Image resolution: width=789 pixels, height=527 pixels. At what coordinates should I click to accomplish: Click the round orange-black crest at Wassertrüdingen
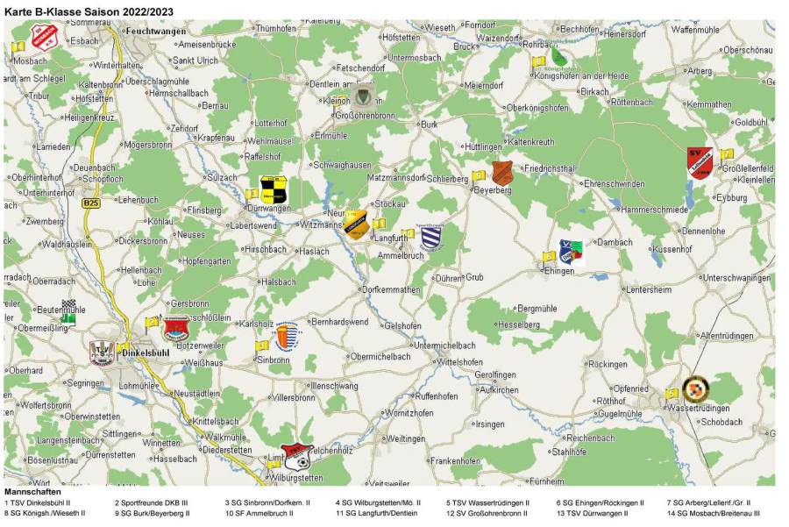click(695, 388)
